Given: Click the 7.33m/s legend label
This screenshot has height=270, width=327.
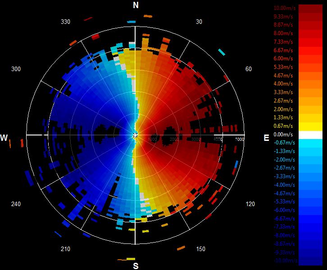Looking at the screenshot, I should [x=283, y=42].
